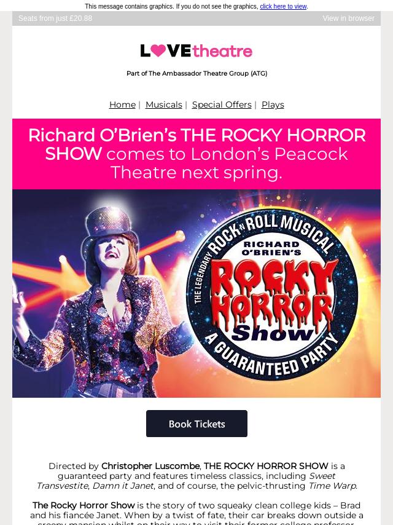Screen dimensions: 393x525
Task: Click the italic Time Warp song title
Action: 332,486
